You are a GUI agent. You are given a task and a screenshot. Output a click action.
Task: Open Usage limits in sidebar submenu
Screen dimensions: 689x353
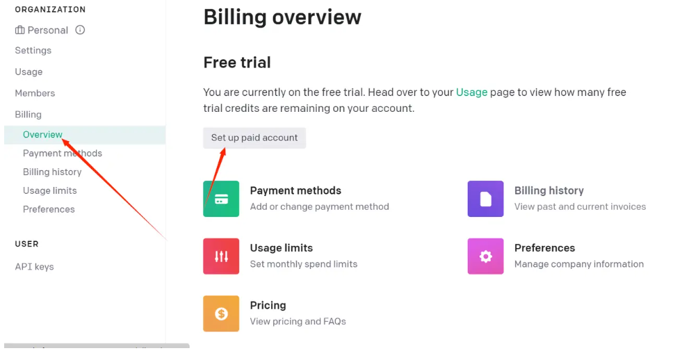(49, 190)
